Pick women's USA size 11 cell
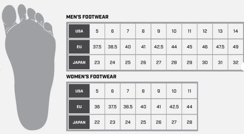 pos(189,91)
